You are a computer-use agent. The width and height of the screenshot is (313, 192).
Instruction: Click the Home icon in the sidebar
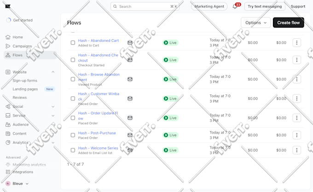pyautogui.click(x=8, y=37)
